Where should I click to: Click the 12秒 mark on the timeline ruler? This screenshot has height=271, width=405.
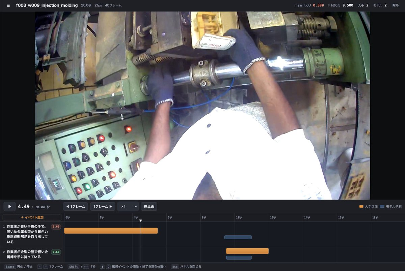[272, 218]
